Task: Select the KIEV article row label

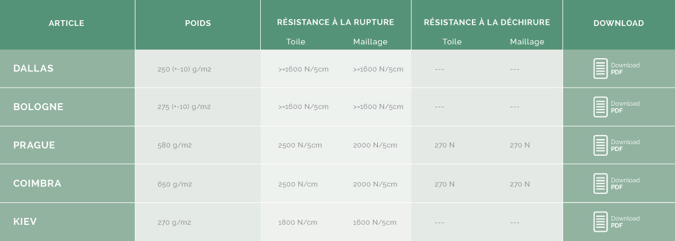Action: (x=25, y=221)
